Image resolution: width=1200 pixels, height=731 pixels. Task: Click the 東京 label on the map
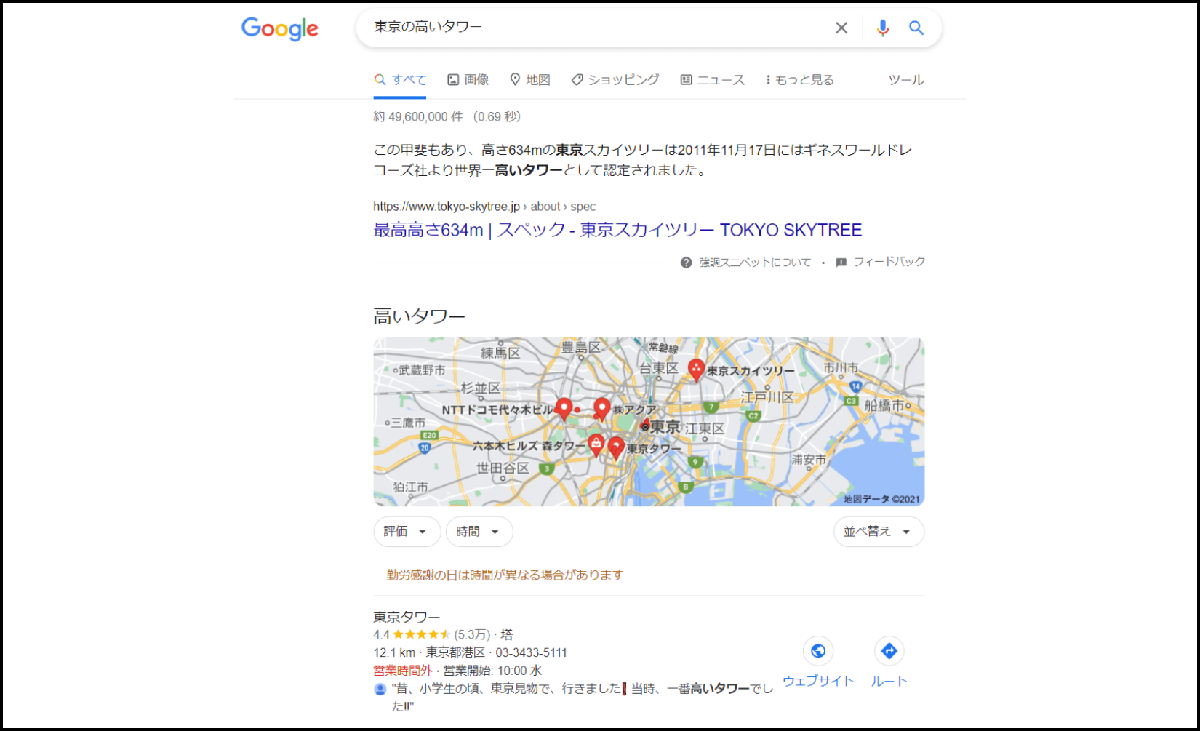(x=665, y=427)
